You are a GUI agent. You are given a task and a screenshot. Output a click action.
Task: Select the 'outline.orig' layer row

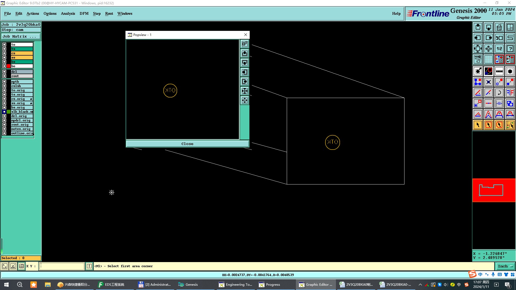click(x=22, y=133)
